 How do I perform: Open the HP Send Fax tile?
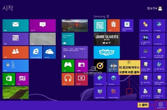pos(159,39)
